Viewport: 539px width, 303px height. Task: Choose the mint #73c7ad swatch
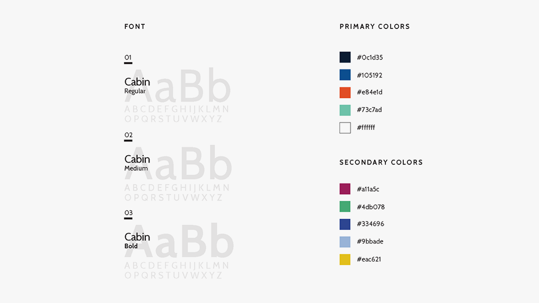(x=345, y=110)
